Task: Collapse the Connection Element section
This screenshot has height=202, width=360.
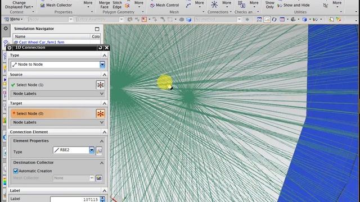Action: [x=104, y=132]
